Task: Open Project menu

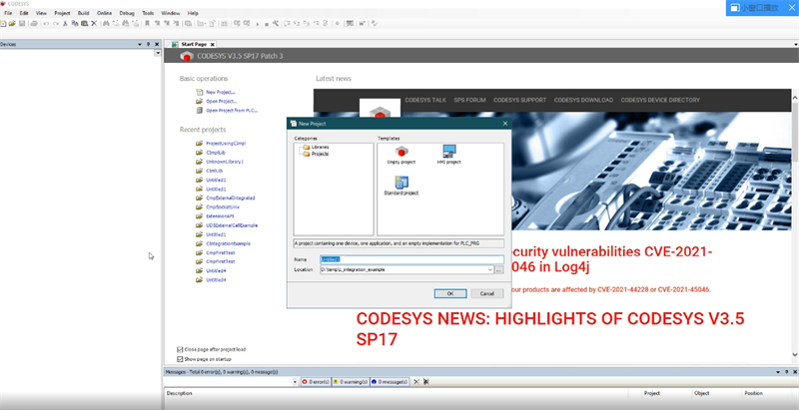Action: click(62, 13)
